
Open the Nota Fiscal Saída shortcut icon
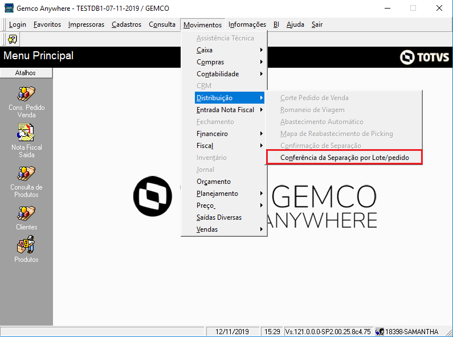pyautogui.click(x=26, y=132)
